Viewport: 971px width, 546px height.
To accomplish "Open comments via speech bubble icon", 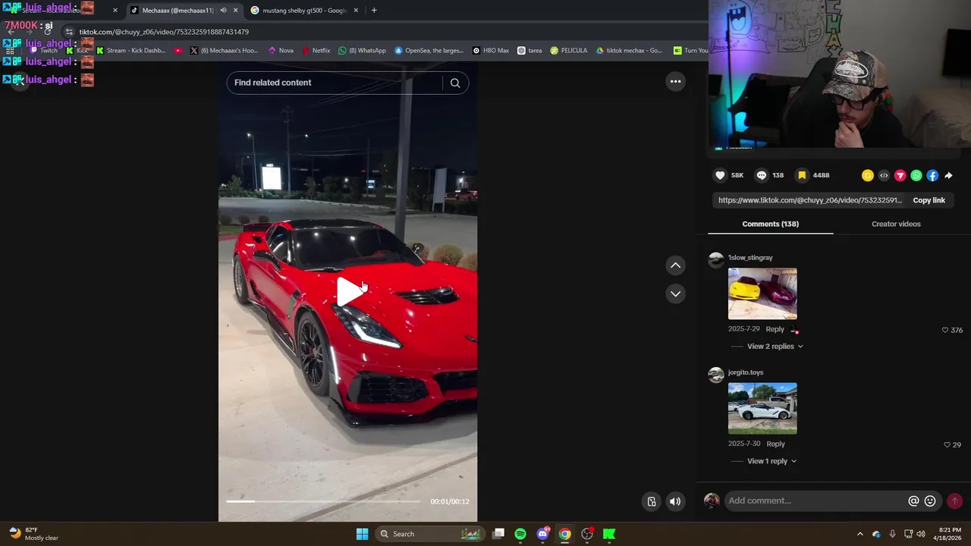I will point(762,175).
